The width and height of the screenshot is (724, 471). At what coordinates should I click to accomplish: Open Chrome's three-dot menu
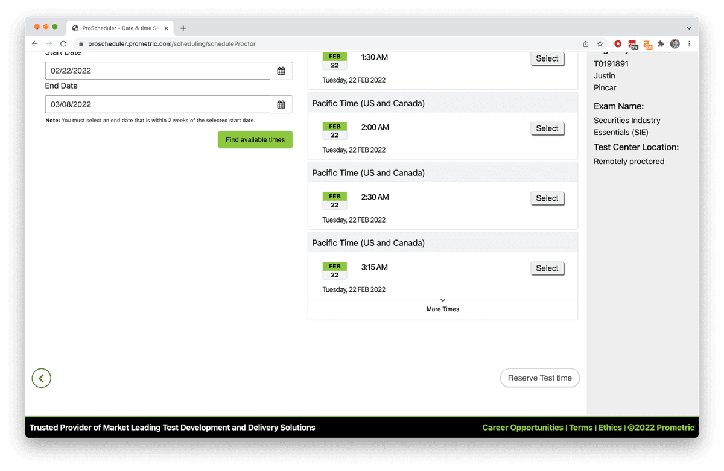(x=689, y=44)
